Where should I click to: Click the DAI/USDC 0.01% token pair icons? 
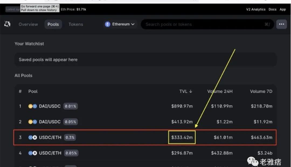[x=33, y=106]
